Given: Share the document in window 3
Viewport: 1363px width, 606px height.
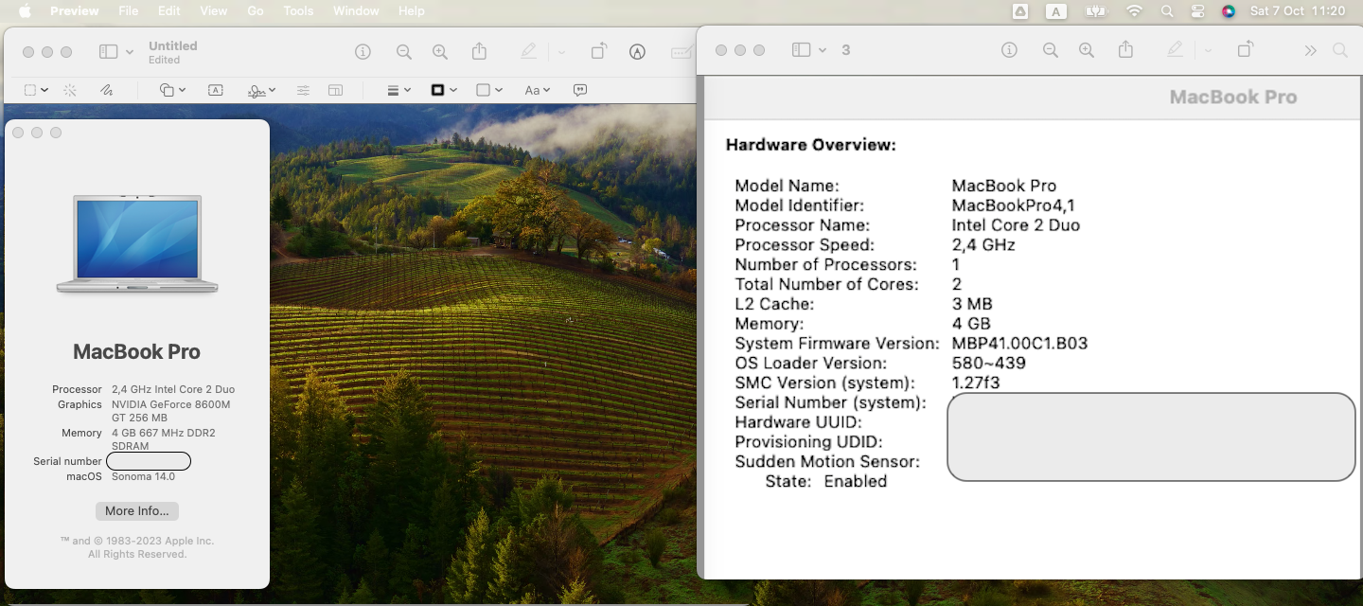Looking at the screenshot, I should (x=1125, y=50).
